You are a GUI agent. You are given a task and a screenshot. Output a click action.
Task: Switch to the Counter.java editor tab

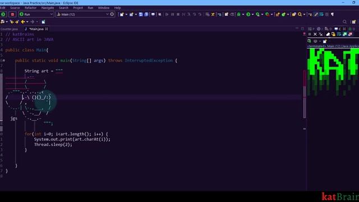(9, 29)
